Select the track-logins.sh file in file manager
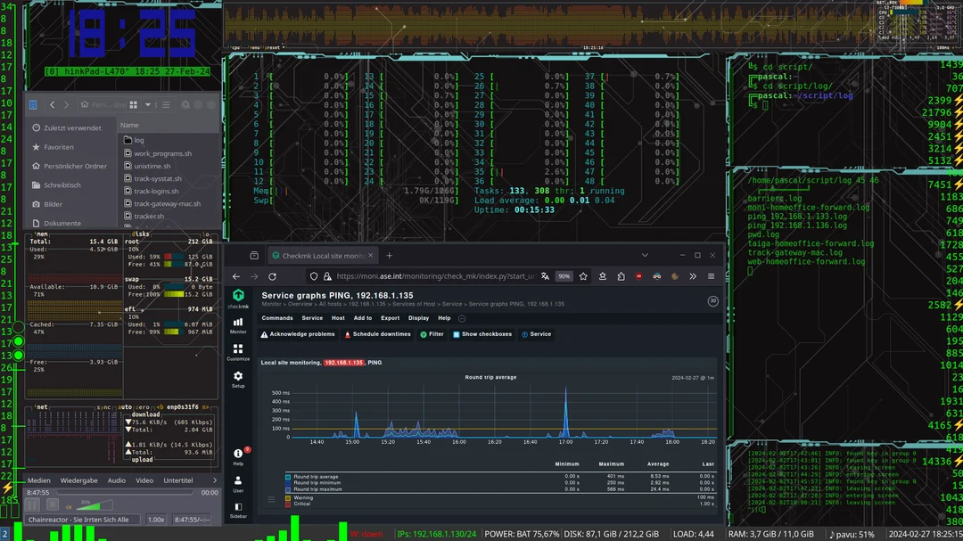The image size is (963, 541). point(156,191)
